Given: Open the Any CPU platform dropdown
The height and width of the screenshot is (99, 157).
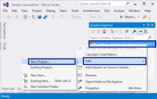Looking at the screenshot, I should pos(103,17).
